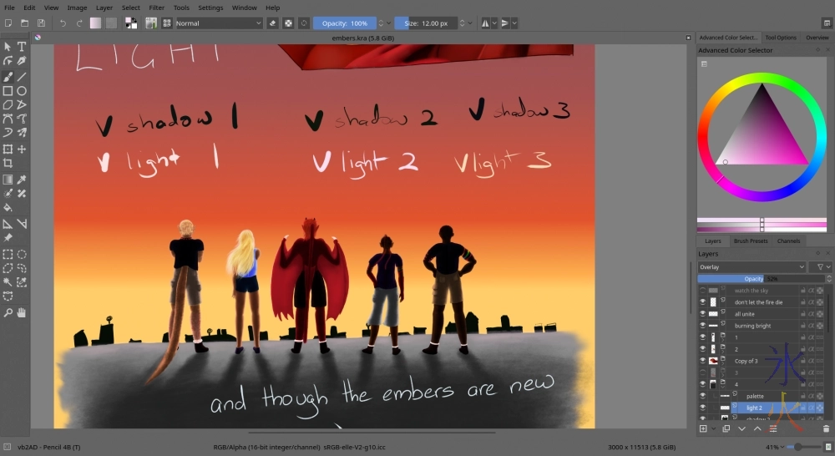Toggle eraser mode in the toolbar
The height and width of the screenshot is (456, 835).
(273, 23)
